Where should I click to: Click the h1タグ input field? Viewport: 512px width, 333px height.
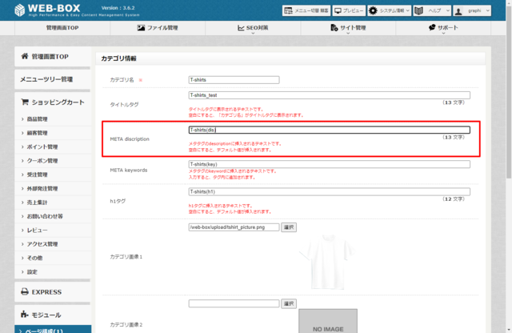(329, 192)
